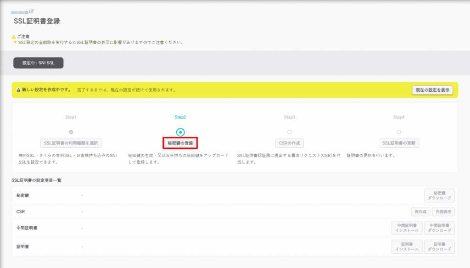470x268 pixels.
Task: Open the CSRの作成 step
Action: click(x=290, y=143)
